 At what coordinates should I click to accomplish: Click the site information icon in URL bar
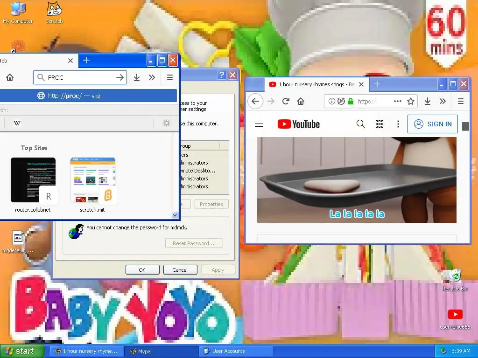point(332,101)
